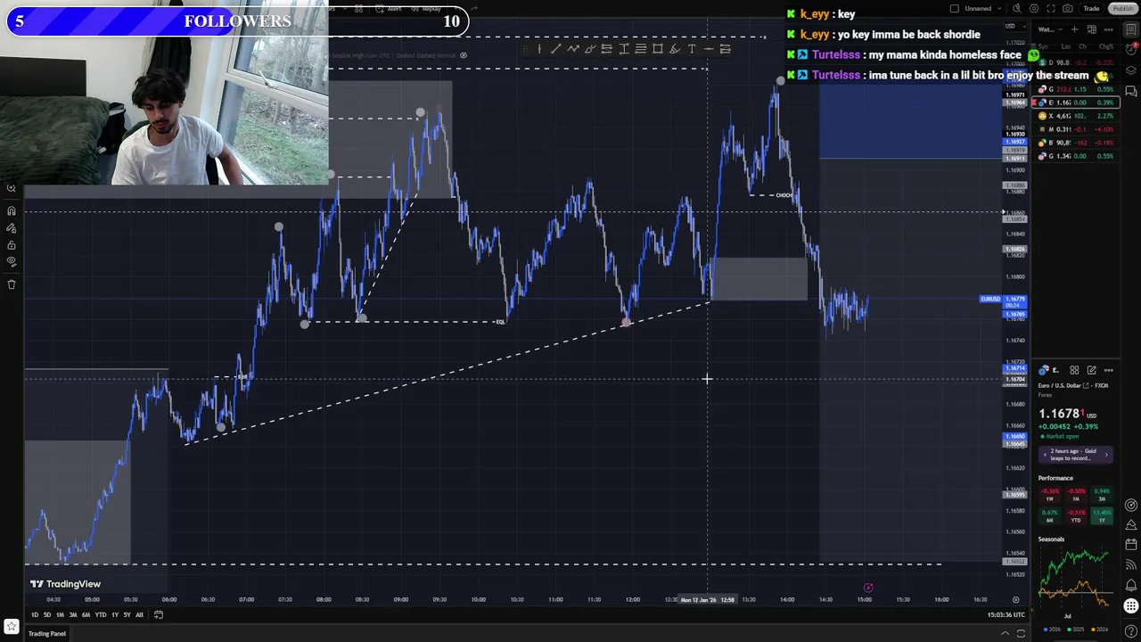Maximize the bottom panel icon
This screenshot has height=642, width=1141.
point(1021,634)
